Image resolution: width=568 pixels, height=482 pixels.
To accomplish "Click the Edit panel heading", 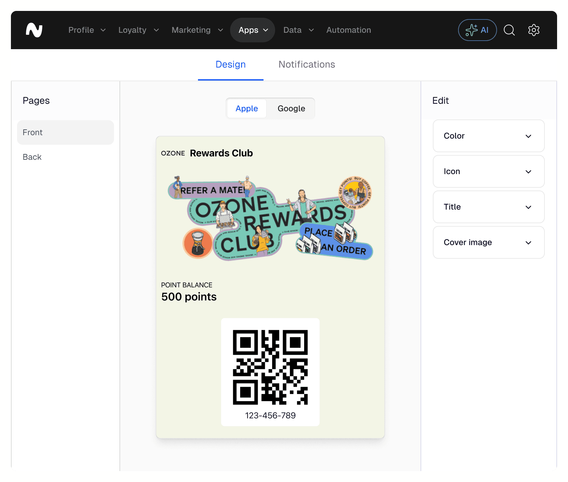I will click(x=440, y=101).
